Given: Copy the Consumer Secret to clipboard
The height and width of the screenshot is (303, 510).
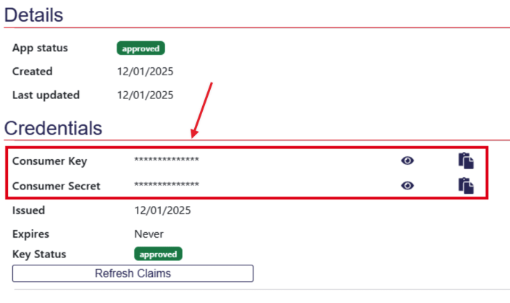Looking at the screenshot, I should tap(466, 186).
